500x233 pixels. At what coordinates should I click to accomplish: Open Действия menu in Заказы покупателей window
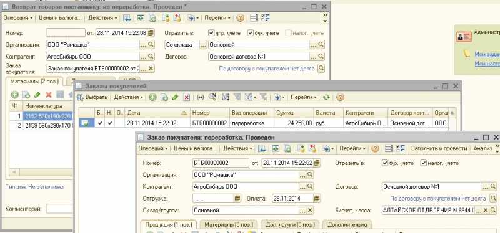129,97
